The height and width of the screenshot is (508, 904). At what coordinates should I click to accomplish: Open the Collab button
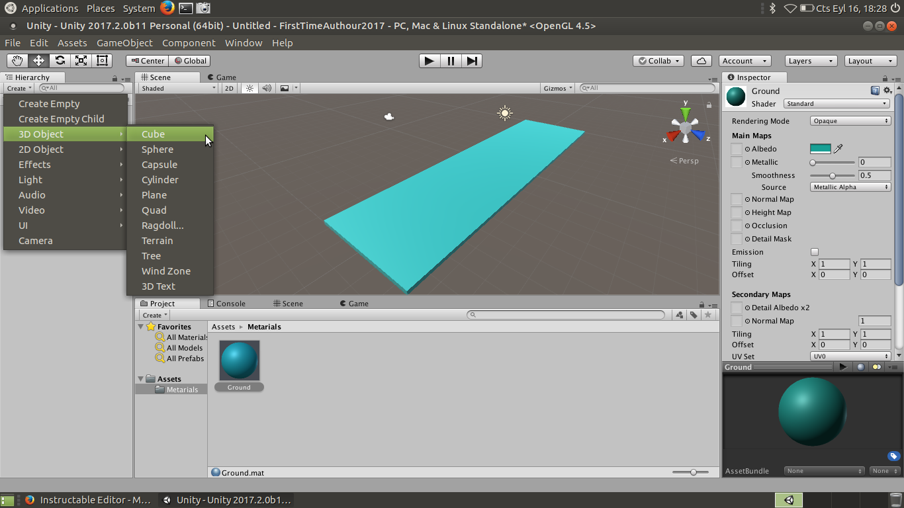pyautogui.click(x=659, y=61)
